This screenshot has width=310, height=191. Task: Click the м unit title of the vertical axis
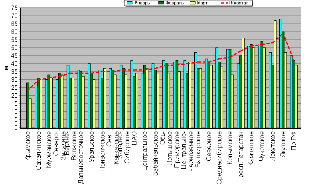tap(6, 68)
